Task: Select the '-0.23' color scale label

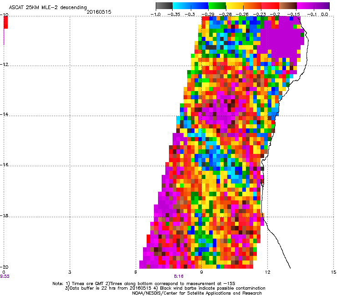Action: point(260,15)
